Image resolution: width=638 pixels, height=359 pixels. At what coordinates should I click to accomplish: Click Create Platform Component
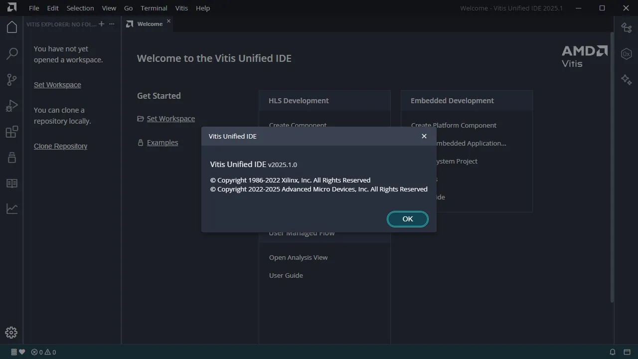(454, 125)
